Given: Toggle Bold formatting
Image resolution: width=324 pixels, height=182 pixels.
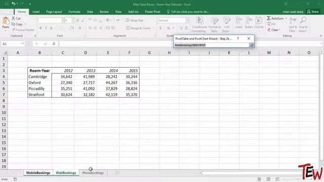Looking at the screenshot, I should click(x=40, y=28).
